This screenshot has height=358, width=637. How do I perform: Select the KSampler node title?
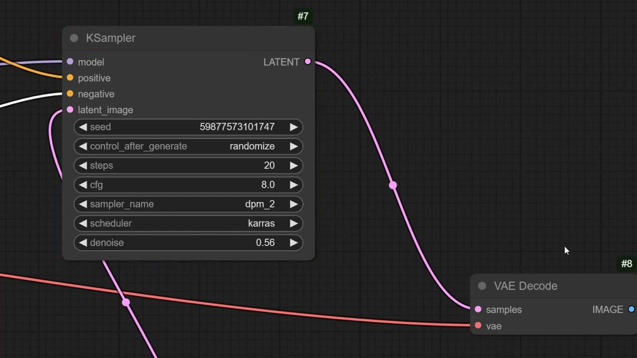(x=110, y=38)
